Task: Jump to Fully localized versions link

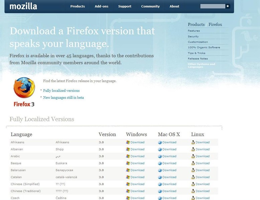Action: pos(61,91)
